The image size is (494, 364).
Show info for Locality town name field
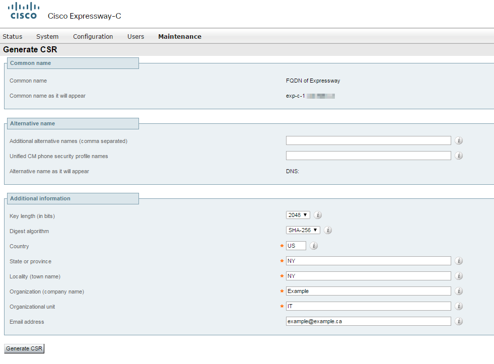click(459, 276)
